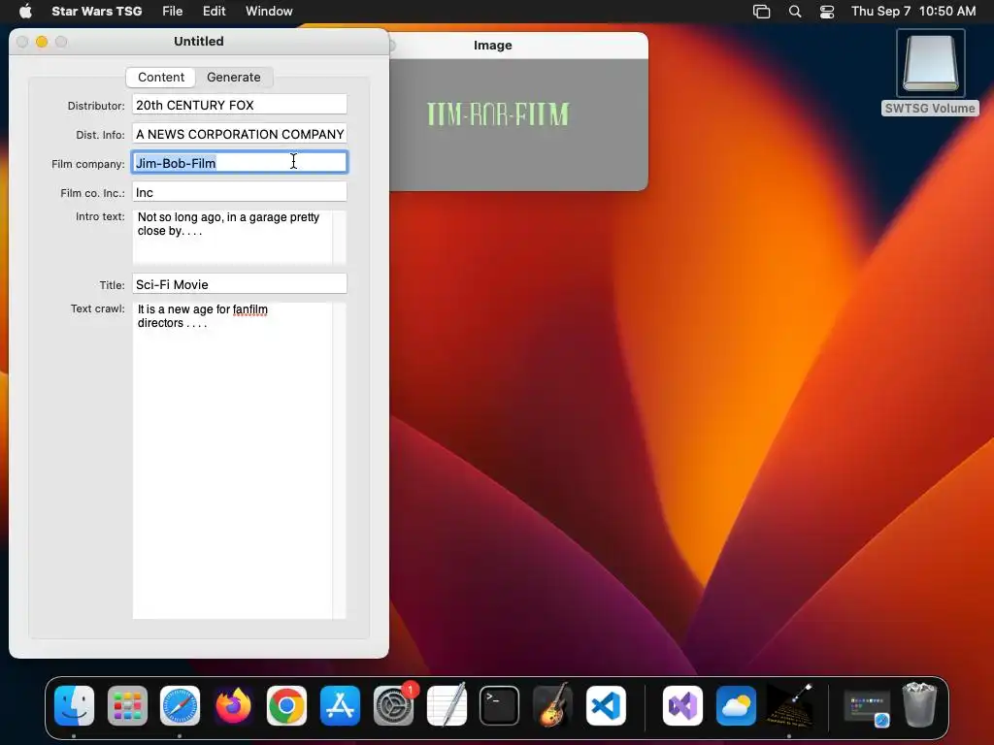994x745 pixels.
Task: Open TextEdit from the dock
Action: [x=447, y=705]
